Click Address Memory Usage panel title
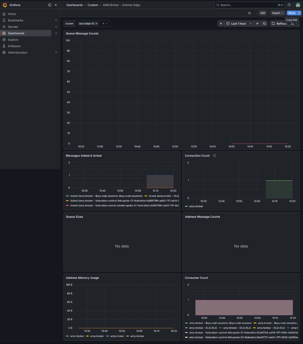 point(82,278)
